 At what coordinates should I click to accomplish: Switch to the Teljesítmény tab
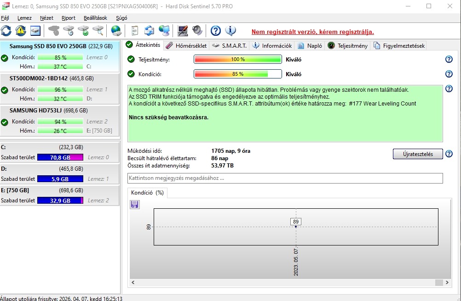coord(347,46)
